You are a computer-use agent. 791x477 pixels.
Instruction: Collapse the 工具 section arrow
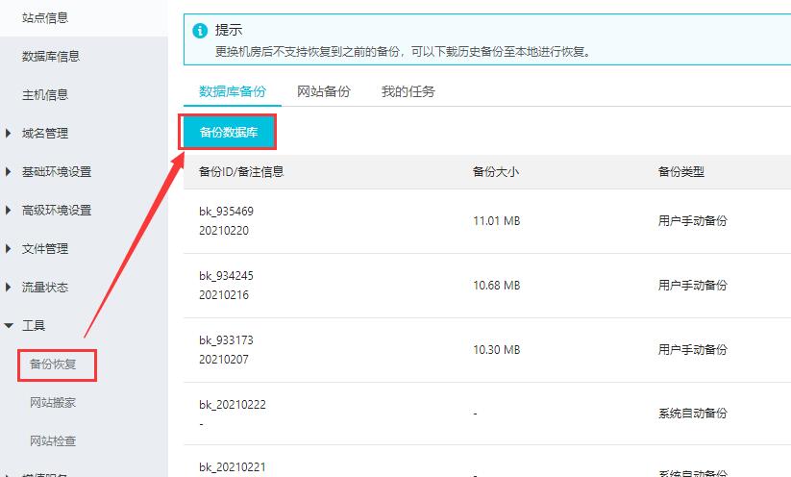pos(9,326)
